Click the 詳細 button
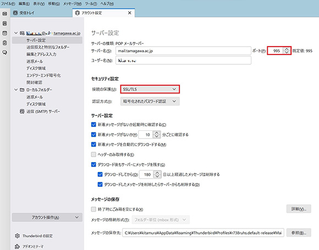319x250 pixels. [299, 209]
